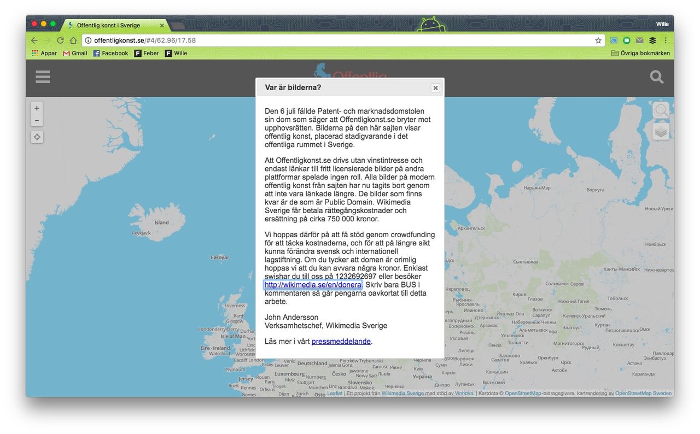
Task: Click the grey mail extension icon
Action: (639, 40)
